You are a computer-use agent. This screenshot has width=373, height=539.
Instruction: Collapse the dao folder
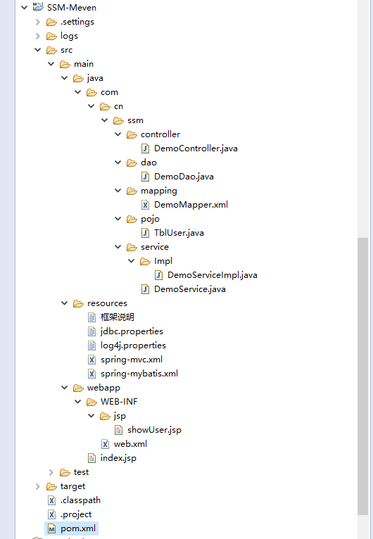[x=118, y=163]
